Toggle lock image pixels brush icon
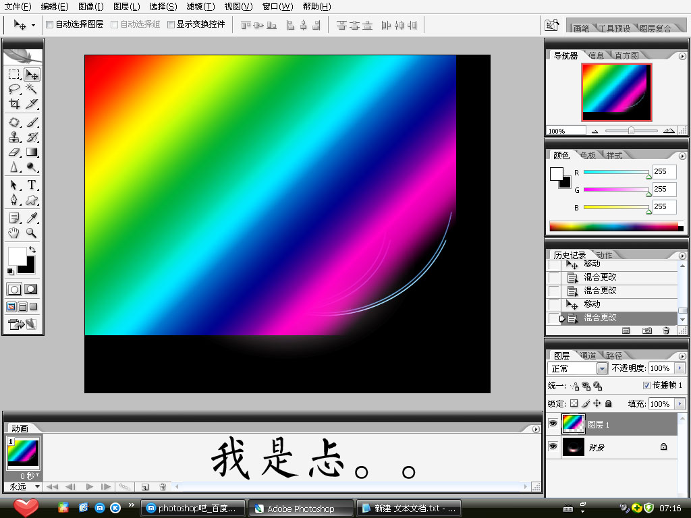This screenshot has width=691, height=518. [586, 403]
